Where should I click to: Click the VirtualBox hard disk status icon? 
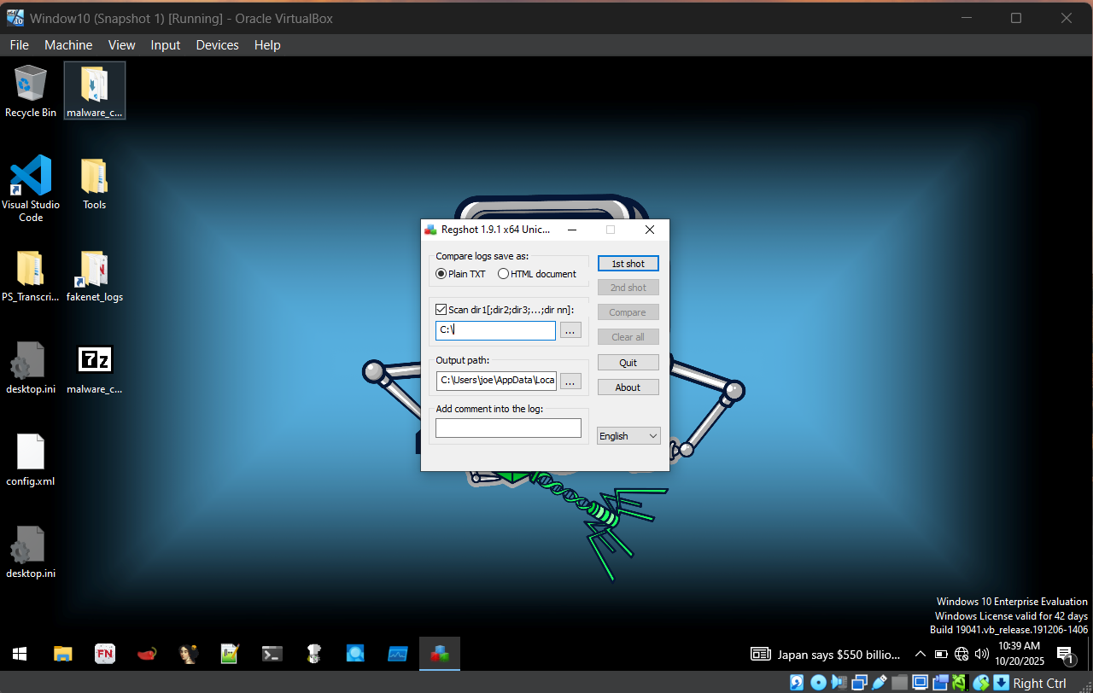[x=797, y=683]
